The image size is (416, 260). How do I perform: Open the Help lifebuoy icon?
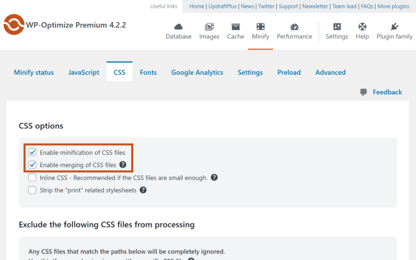362,27
